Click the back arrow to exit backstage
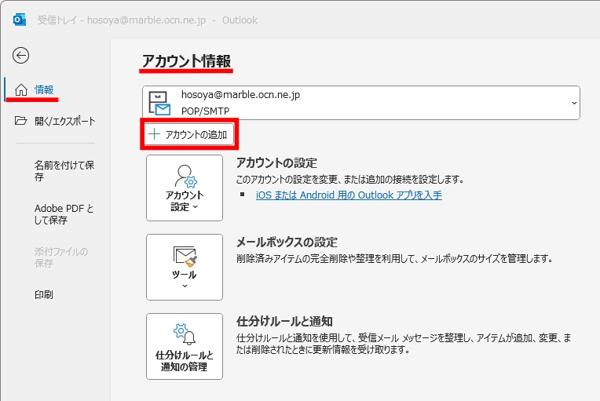Image resolution: width=600 pixels, height=401 pixels. tap(21, 55)
